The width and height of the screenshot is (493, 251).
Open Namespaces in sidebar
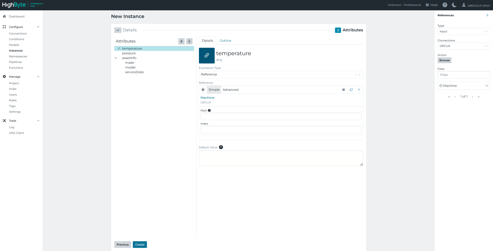coord(18,56)
